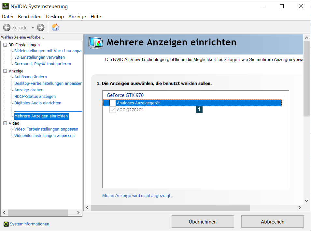
Task: Collapse the Anzeige tree node
Action: pyautogui.click(x=5, y=71)
